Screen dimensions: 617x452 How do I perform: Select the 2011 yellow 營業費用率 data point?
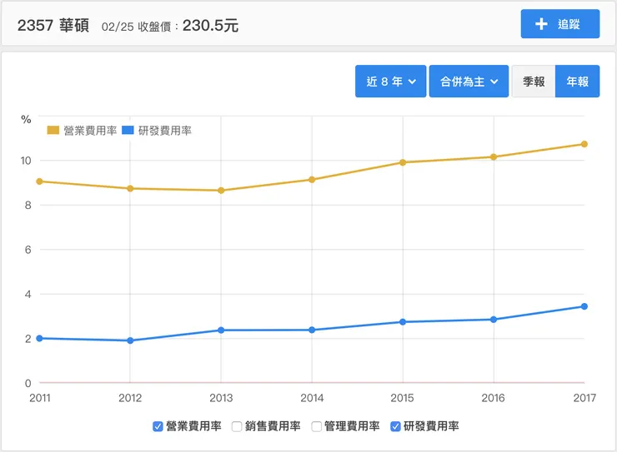[39, 181]
